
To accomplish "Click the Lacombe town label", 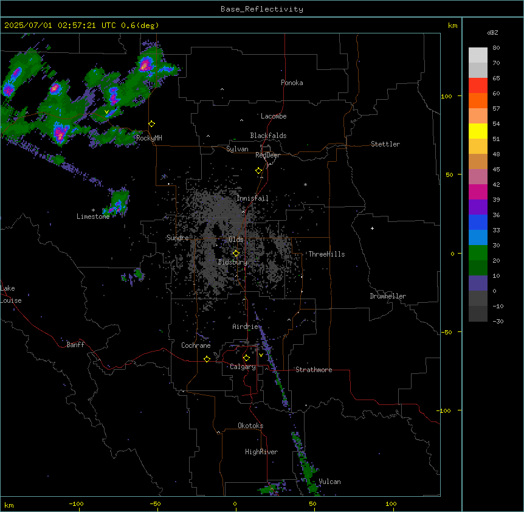I will click(x=274, y=116).
